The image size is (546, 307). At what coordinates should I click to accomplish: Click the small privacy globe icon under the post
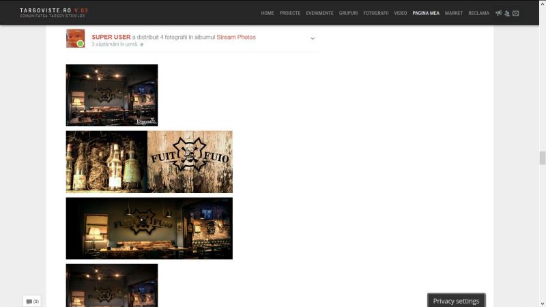[141, 44]
